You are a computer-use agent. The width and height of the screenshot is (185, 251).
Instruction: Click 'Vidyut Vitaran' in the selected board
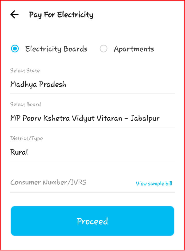pos(97,118)
